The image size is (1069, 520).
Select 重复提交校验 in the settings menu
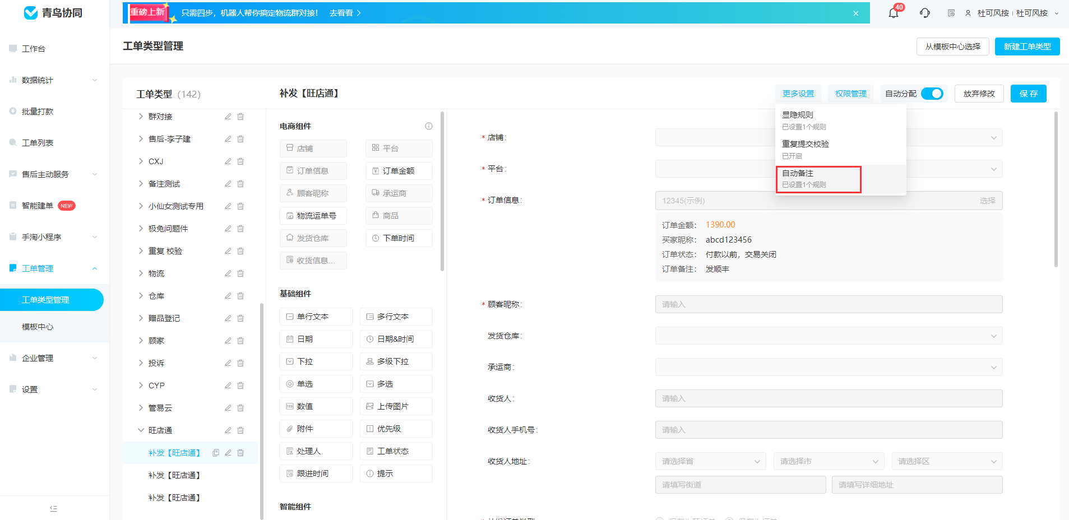point(841,150)
